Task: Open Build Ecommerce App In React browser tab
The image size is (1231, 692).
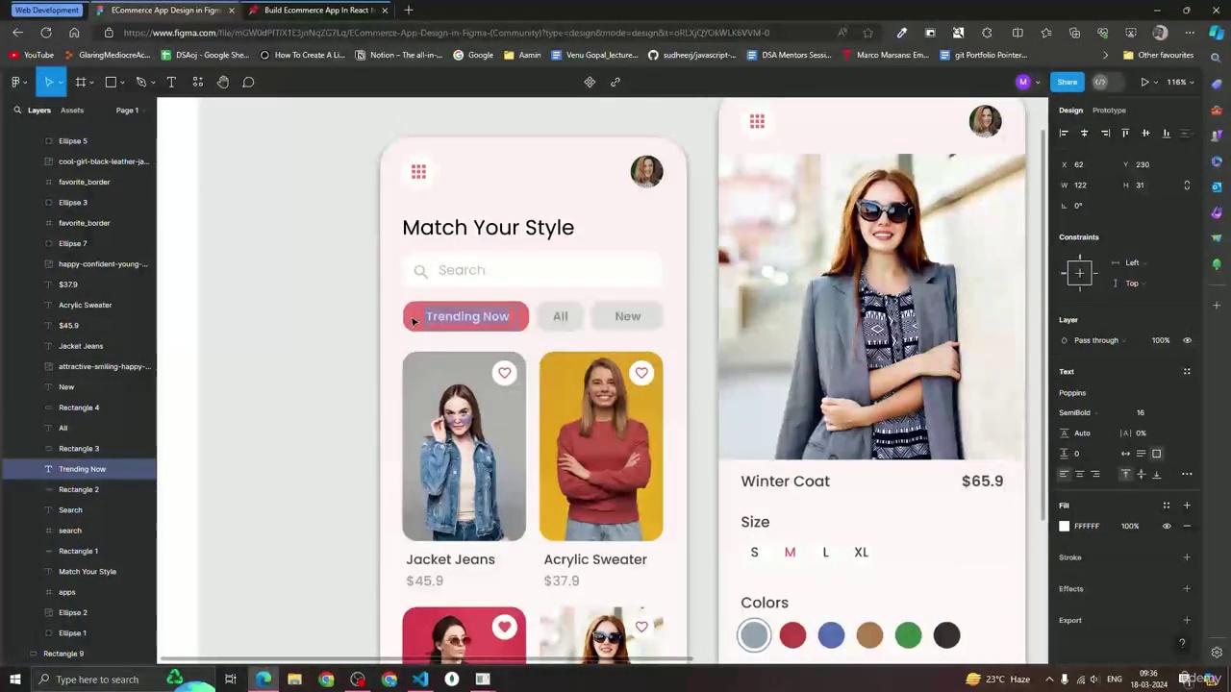Action: [x=318, y=10]
